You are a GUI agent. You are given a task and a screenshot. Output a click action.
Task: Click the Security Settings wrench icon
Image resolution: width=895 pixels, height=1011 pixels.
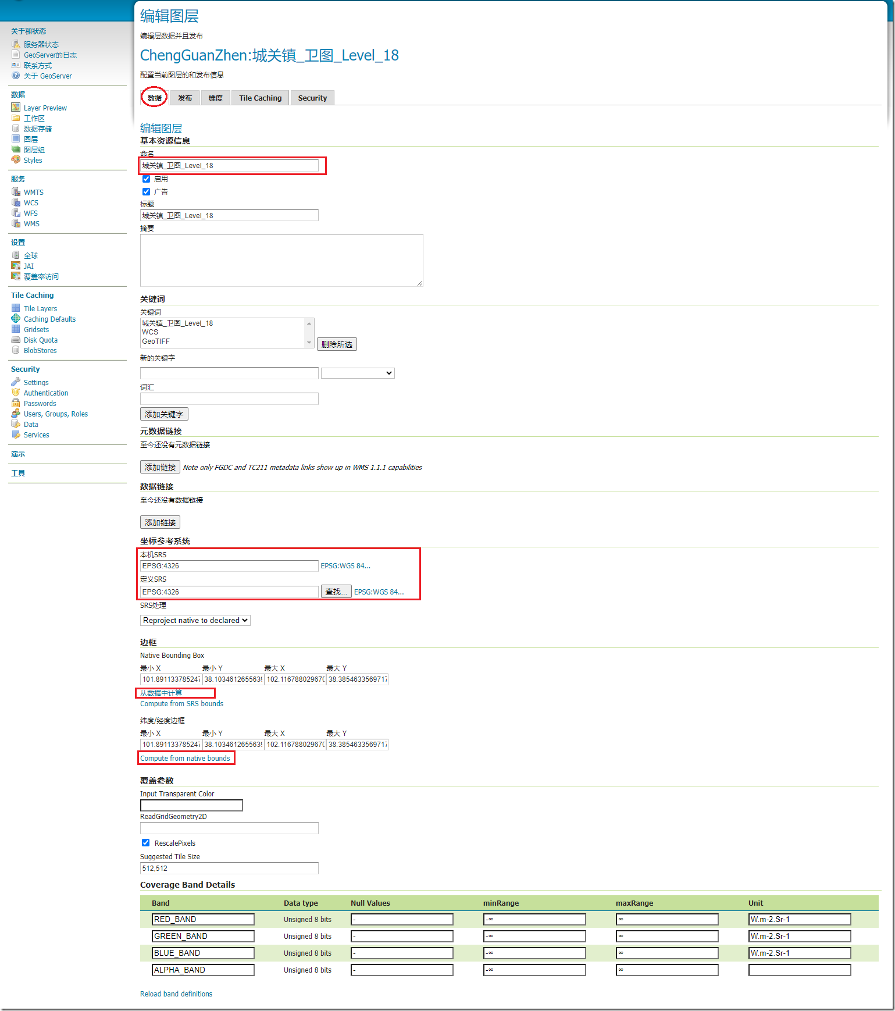16,382
